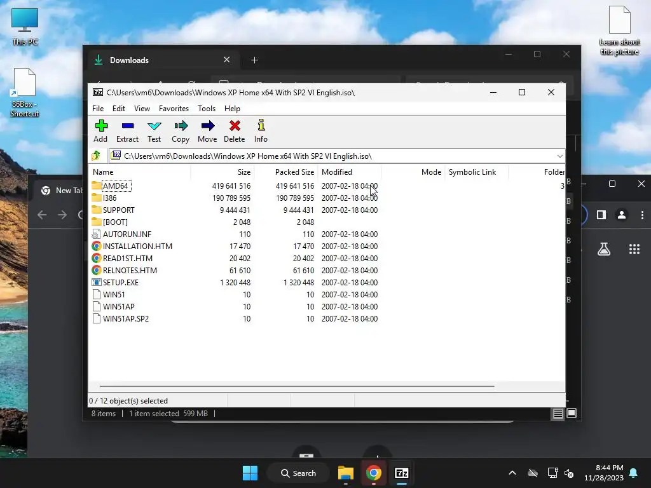Open the Tools menu

pyautogui.click(x=207, y=108)
